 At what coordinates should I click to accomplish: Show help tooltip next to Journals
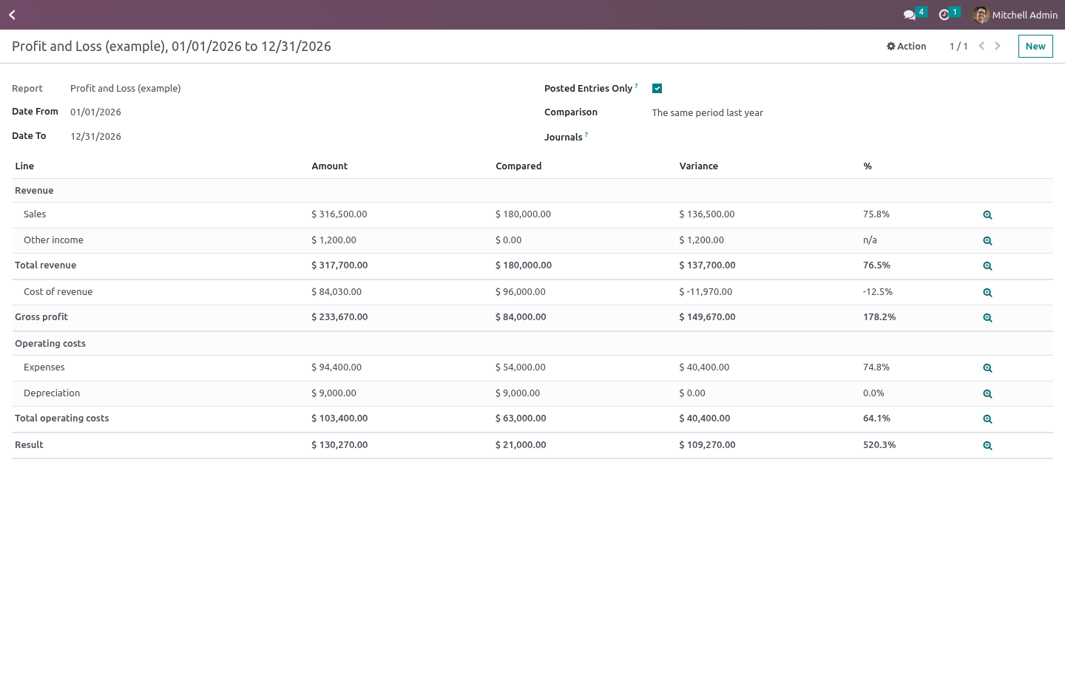tap(586, 135)
